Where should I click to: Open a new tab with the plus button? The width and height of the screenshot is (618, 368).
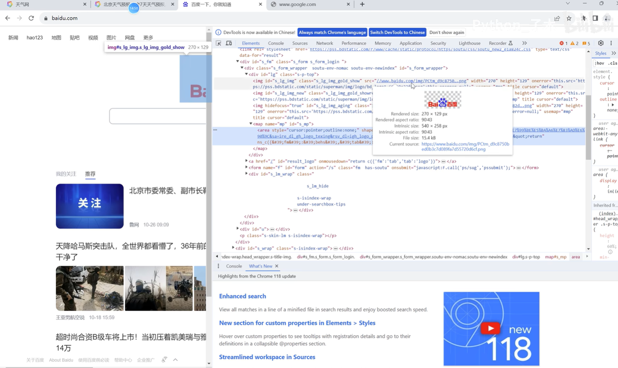point(362,4)
